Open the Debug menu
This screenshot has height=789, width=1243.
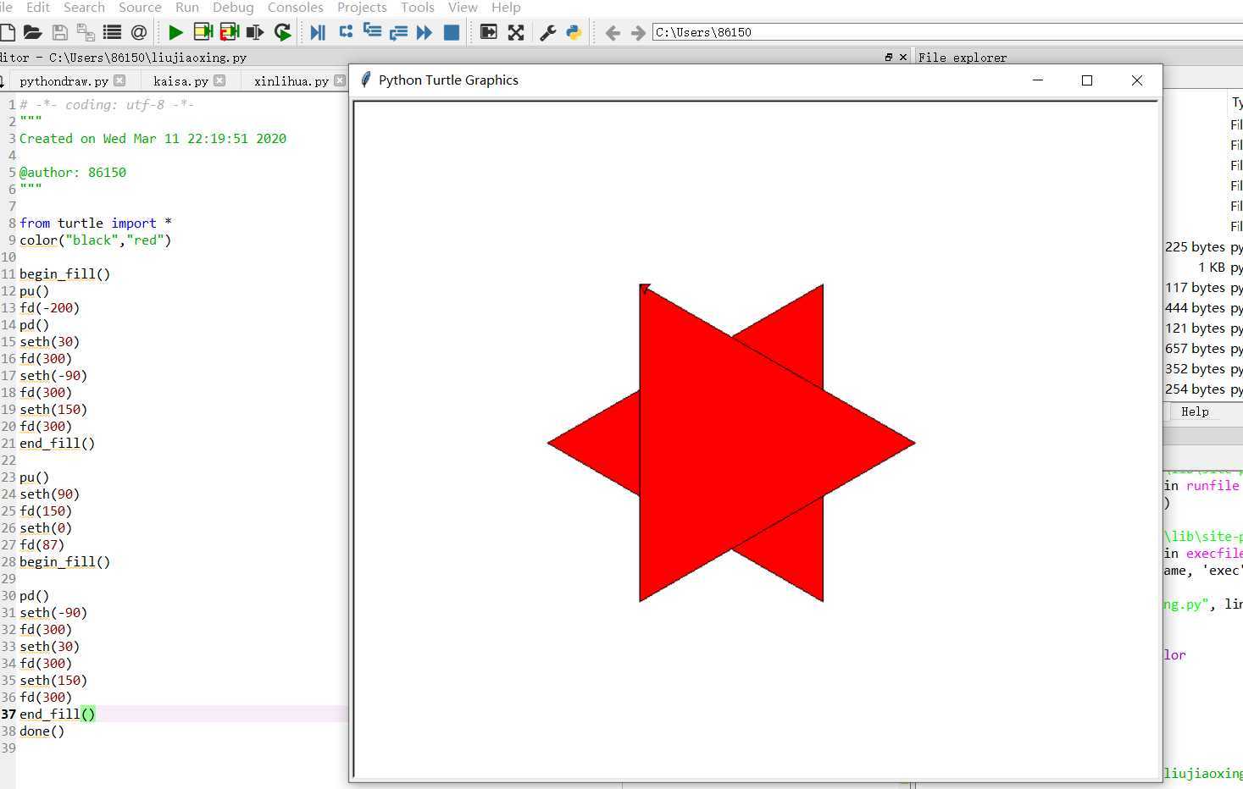click(x=233, y=8)
